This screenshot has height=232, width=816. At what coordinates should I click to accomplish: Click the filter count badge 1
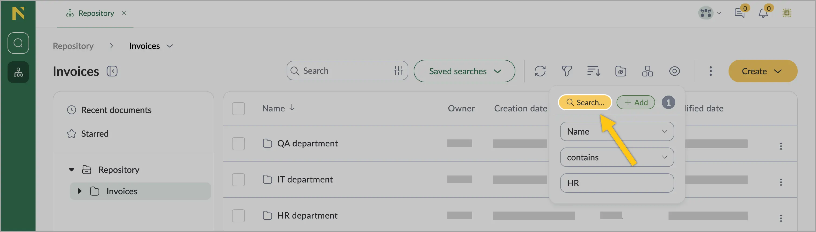coord(669,102)
